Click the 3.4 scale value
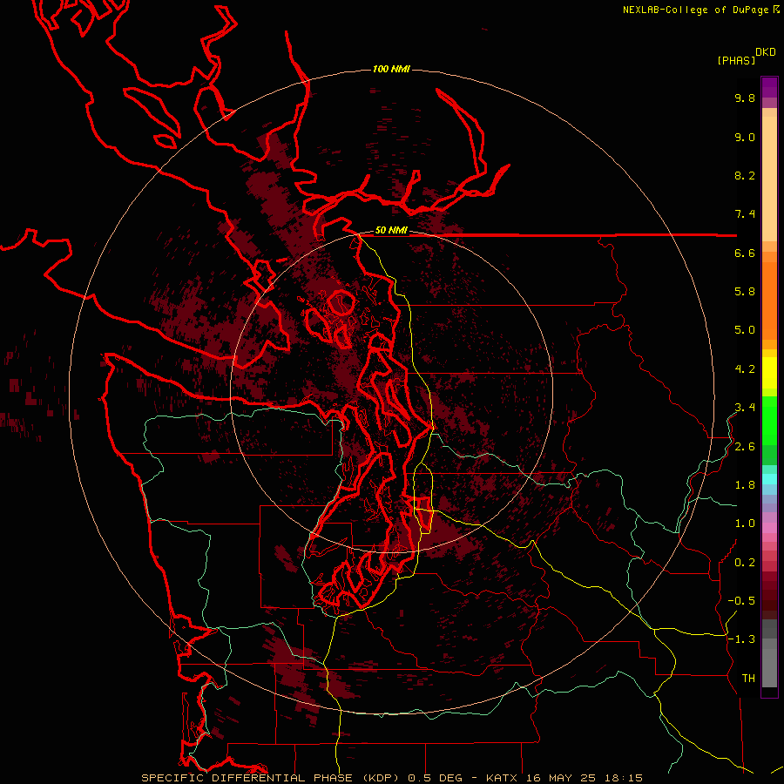 click(x=745, y=408)
